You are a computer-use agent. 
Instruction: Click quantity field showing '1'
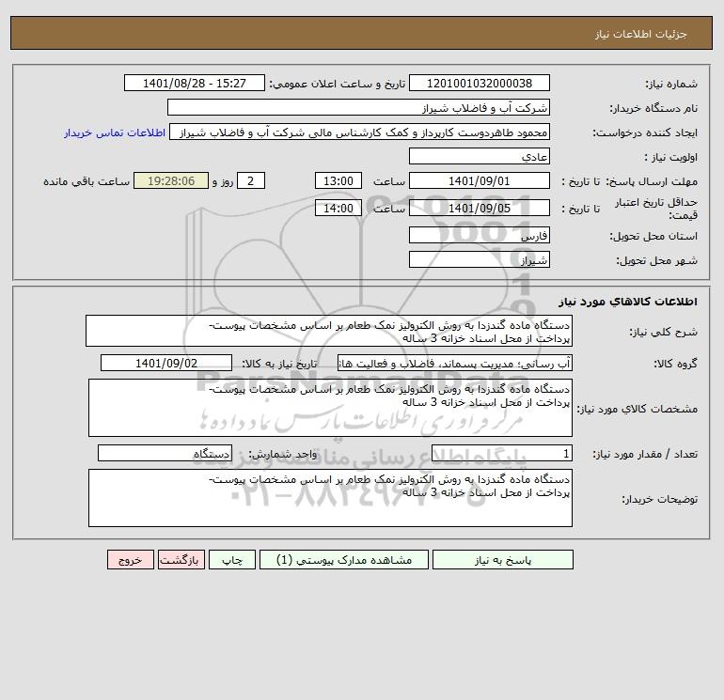(502, 454)
